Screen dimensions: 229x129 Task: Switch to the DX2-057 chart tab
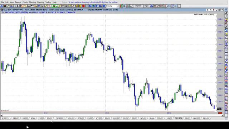click(116, 118)
